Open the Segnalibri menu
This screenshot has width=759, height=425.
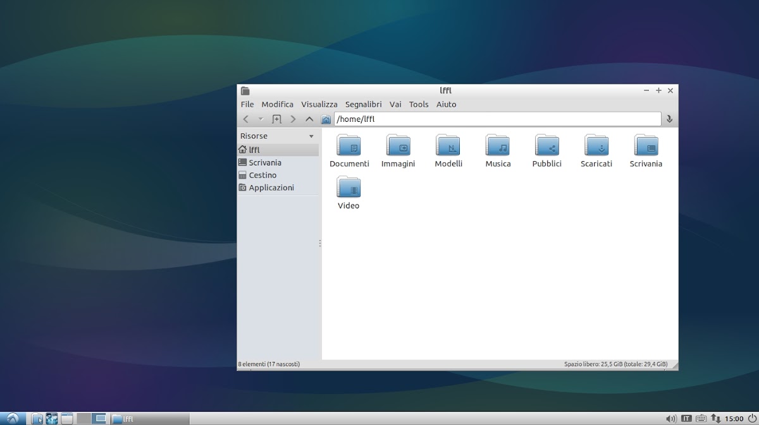click(364, 105)
